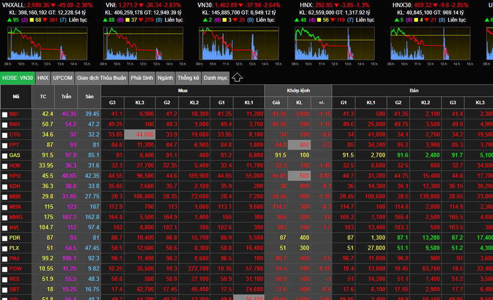This screenshot has height=300, width=493.
Task: Click the +/- change column header
Action: pyautogui.click(x=321, y=103)
